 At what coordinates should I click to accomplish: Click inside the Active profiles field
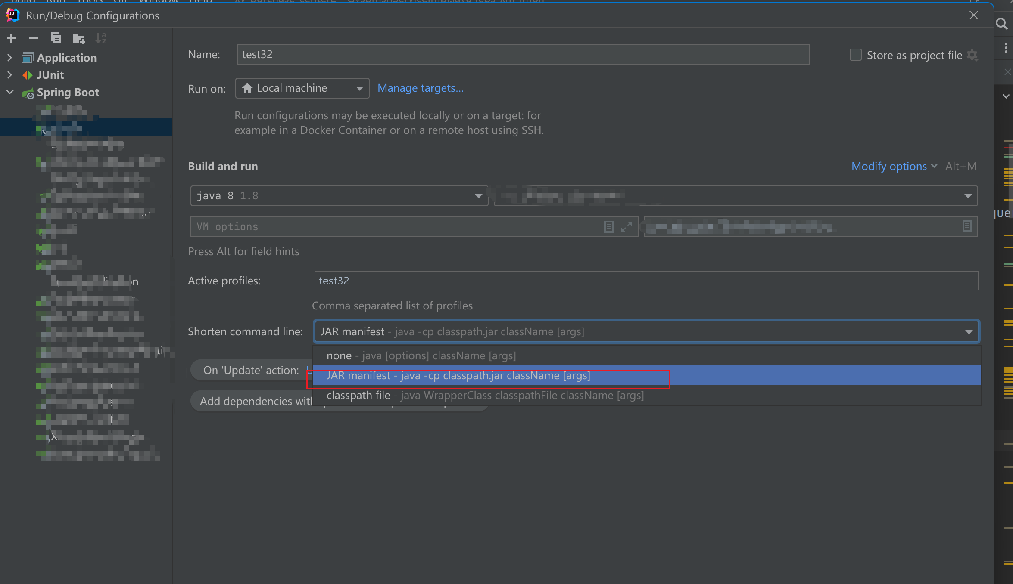[474, 280]
